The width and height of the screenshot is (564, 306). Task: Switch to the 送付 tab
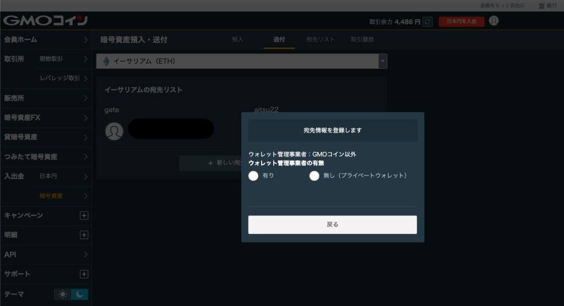coord(279,40)
